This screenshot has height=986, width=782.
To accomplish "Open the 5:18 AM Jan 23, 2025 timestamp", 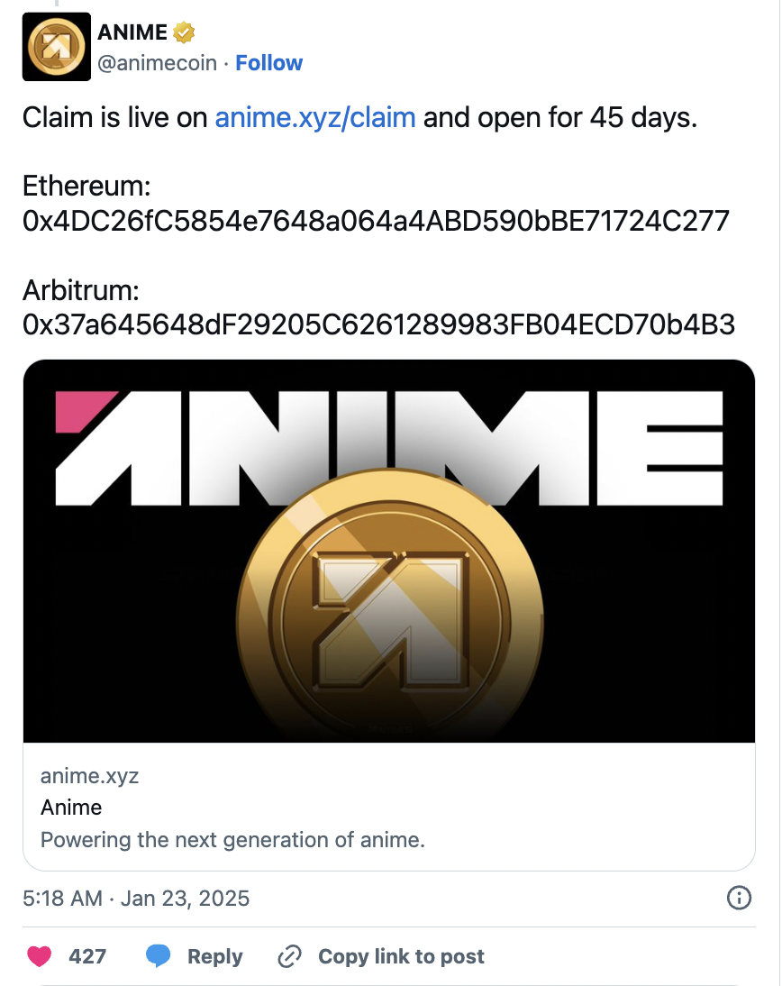I will pos(136,899).
